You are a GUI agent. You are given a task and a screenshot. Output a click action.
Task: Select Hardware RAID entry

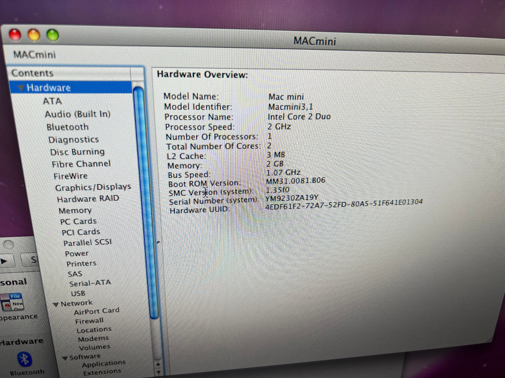tap(88, 199)
